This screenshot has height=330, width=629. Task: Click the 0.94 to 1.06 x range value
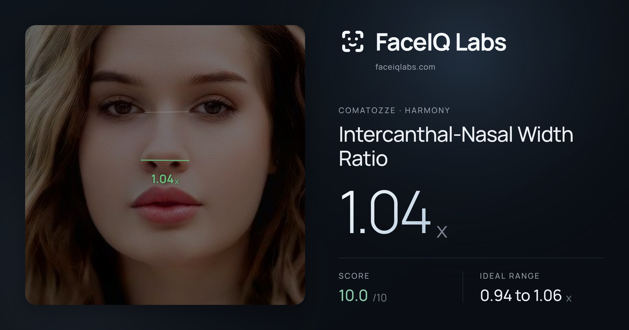[526, 296]
